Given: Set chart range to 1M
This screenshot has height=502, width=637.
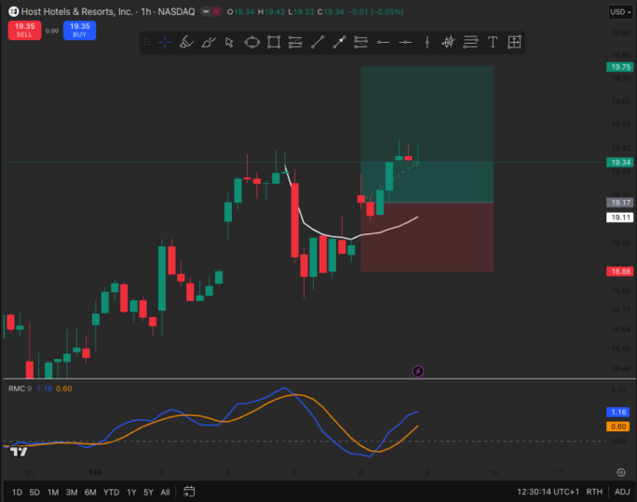Looking at the screenshot, I should point(53,493).
